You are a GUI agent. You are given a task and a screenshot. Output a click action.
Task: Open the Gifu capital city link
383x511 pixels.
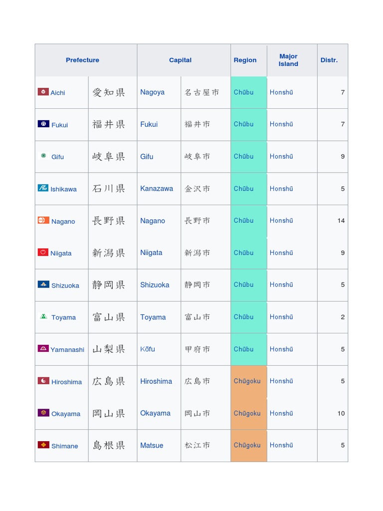pyautogui.click(x=147, y=156)
